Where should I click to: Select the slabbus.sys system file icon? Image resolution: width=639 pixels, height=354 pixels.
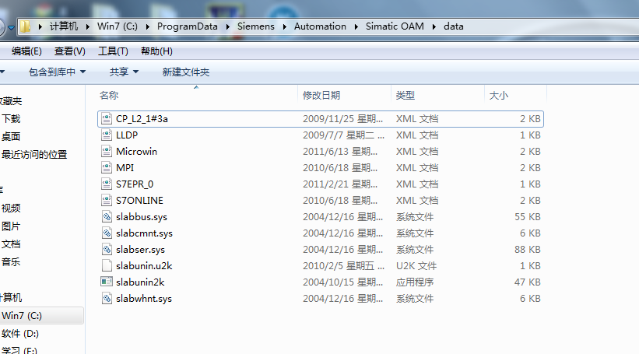(107, 217)
